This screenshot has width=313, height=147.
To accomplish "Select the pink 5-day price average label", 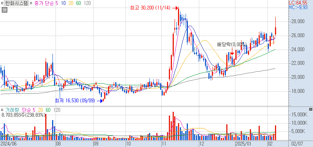I will pyautogui.click(x=57, y=3).
